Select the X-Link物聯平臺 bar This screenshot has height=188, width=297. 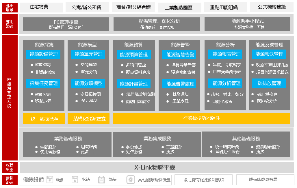(155, 167)
